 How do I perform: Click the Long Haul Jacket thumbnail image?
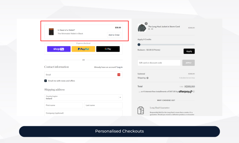coord(142,28)
